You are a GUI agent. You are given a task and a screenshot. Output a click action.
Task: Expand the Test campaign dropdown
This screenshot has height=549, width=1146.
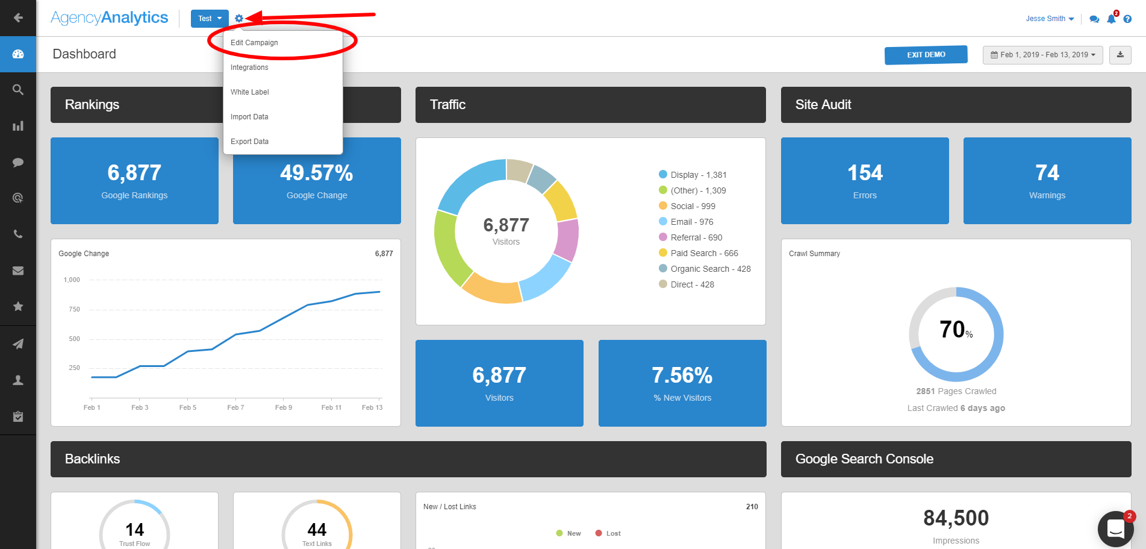[210, 19]
